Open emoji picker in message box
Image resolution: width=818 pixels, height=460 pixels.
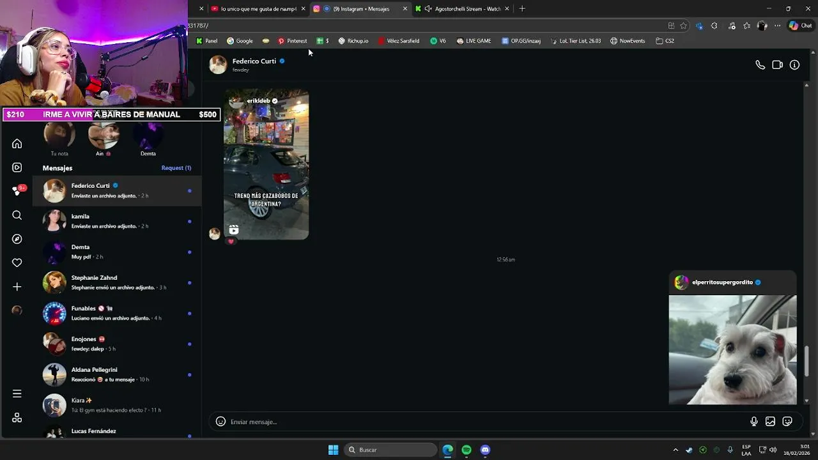[x=220, y=422]
